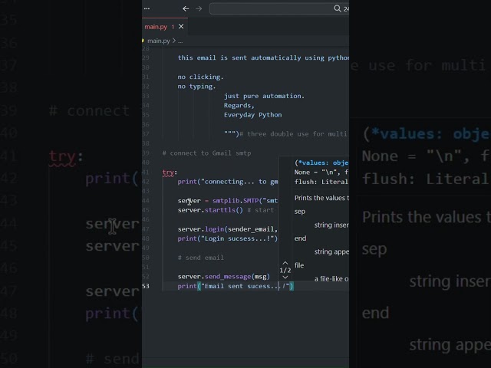This screenshot has height=368, width=491.
Task: Click the "Login sucsess...!" print line
Action: point(228,238)
